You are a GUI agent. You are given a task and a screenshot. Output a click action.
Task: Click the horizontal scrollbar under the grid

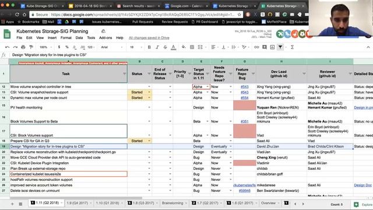point(76,198)
